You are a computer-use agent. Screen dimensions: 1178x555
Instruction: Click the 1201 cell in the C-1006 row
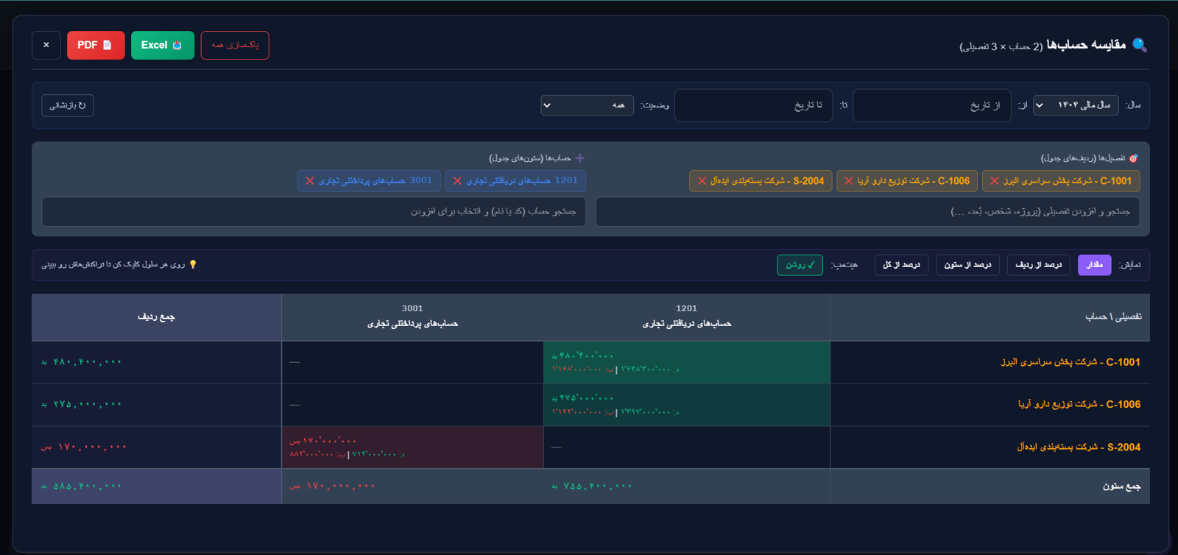point(687,405)
